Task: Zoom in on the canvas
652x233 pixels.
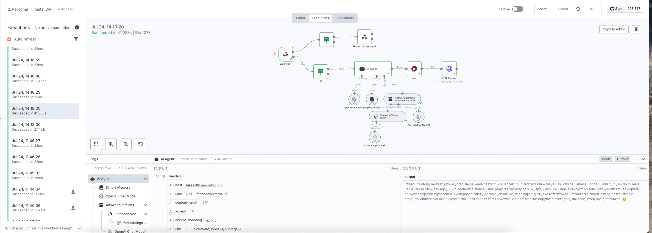Action: point(111,144)
